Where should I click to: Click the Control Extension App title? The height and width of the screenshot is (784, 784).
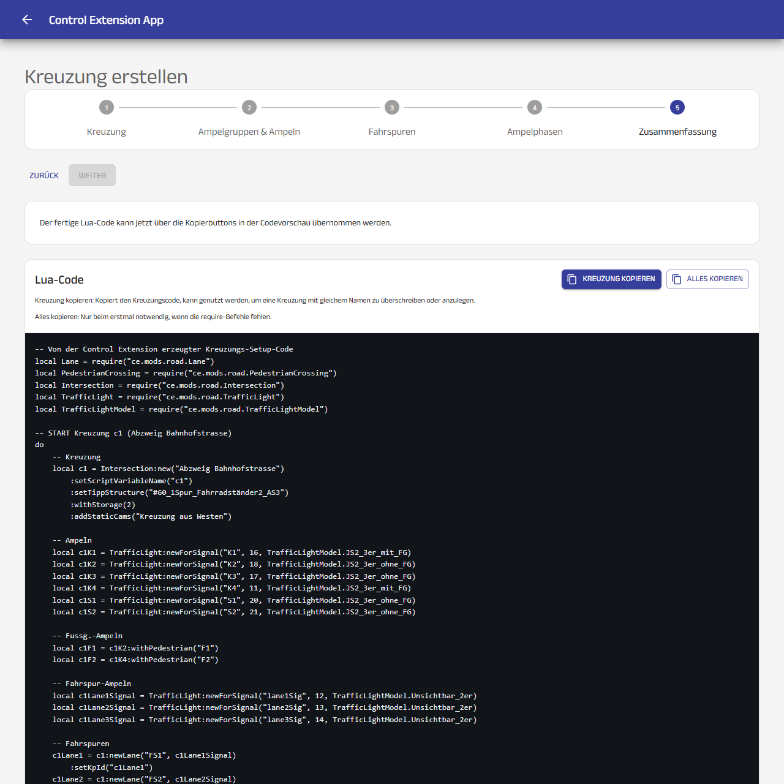click(106, 20)
